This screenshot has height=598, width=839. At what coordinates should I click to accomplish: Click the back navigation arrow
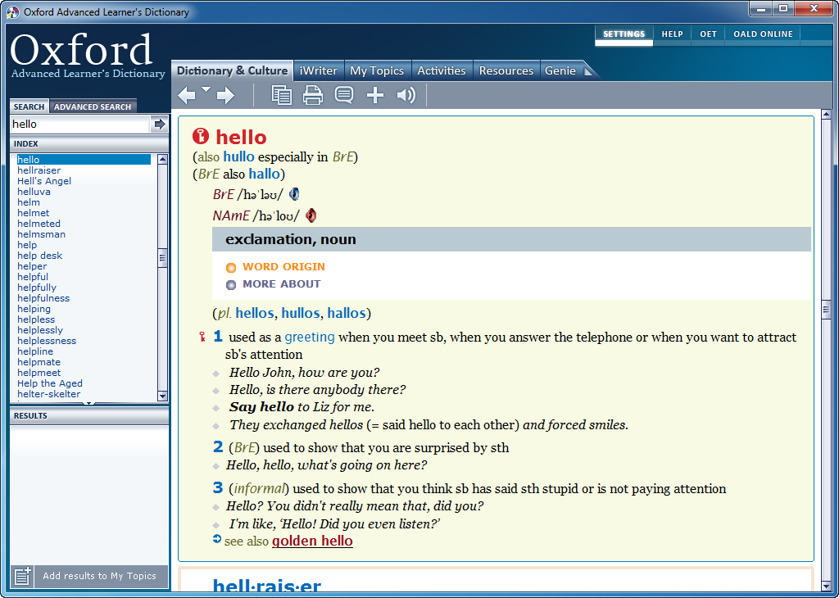(x=187, y=96)
